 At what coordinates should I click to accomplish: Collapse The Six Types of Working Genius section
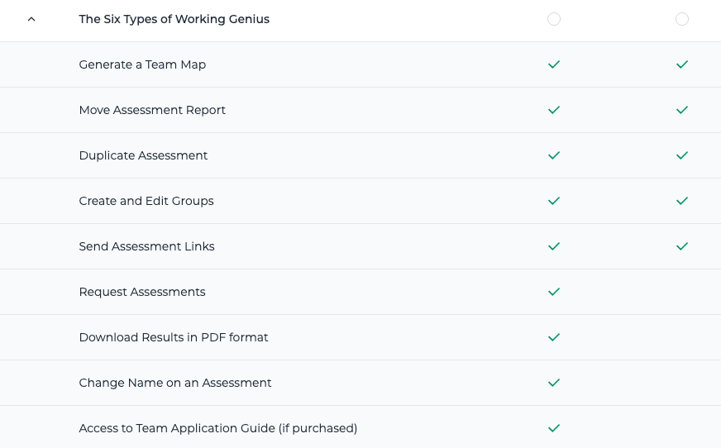coord(31,19)
